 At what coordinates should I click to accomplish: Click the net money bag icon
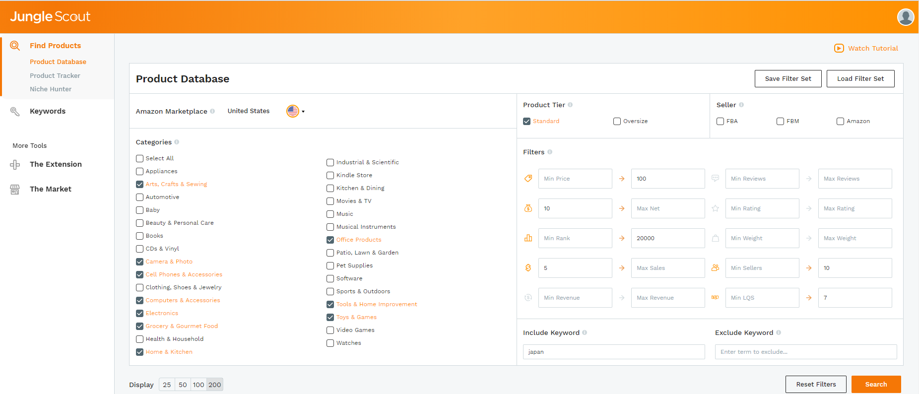(528, 208)
